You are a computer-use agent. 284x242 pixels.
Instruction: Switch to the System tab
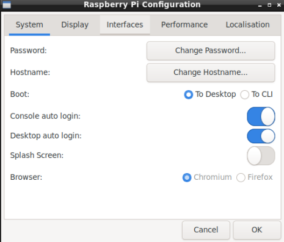click(x=29, y=25)
